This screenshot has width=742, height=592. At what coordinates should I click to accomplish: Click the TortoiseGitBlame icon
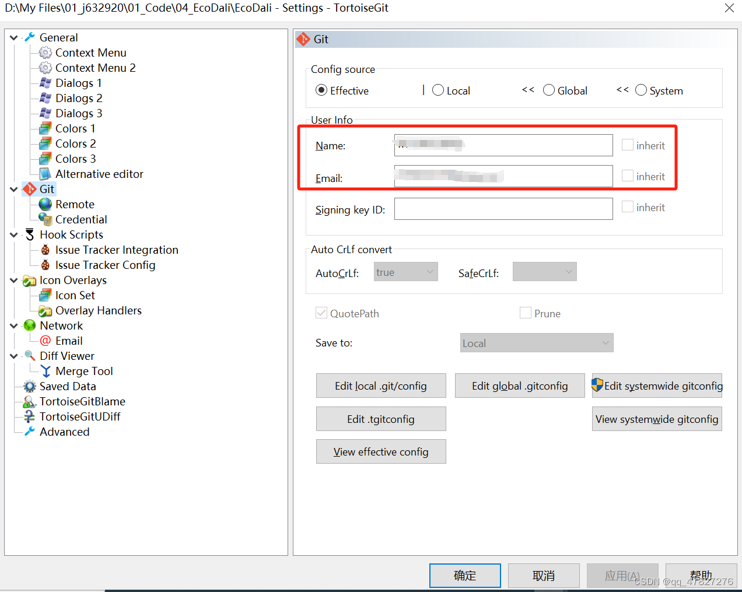pos(30,401)
